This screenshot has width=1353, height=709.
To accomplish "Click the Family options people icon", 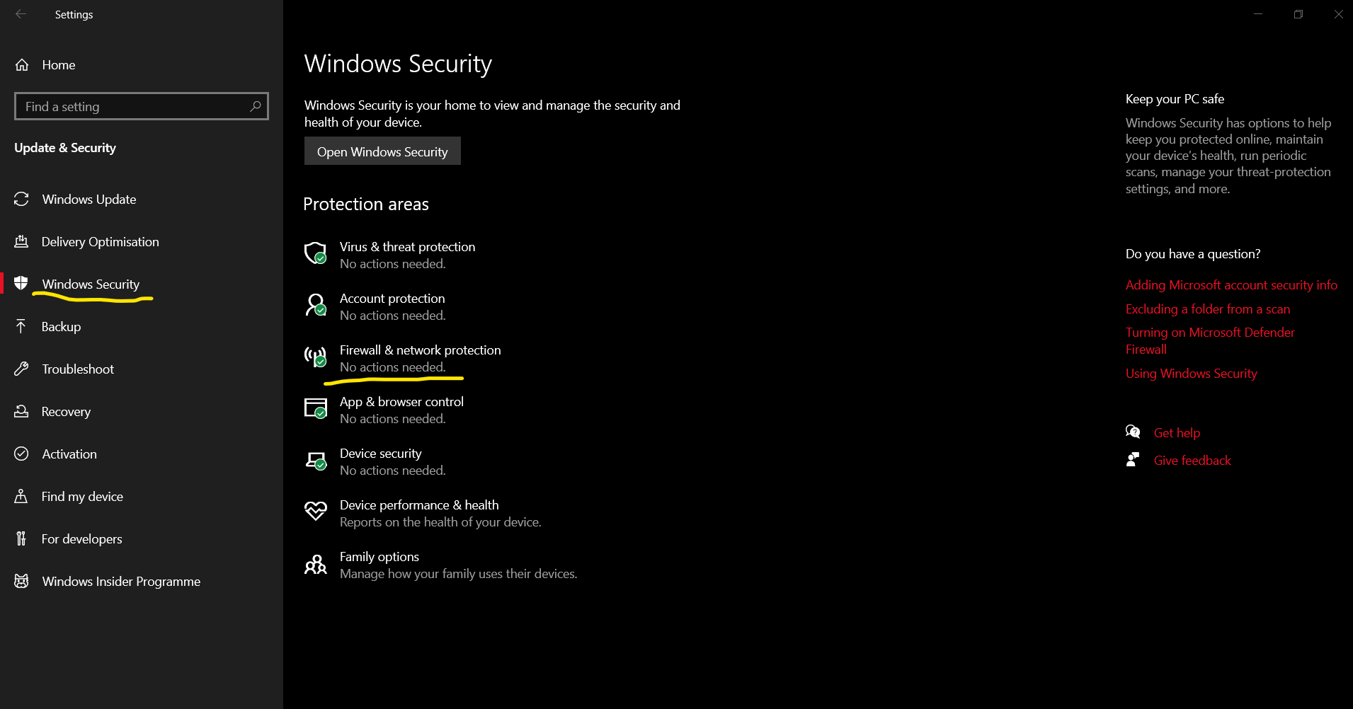I will point(315,564).
